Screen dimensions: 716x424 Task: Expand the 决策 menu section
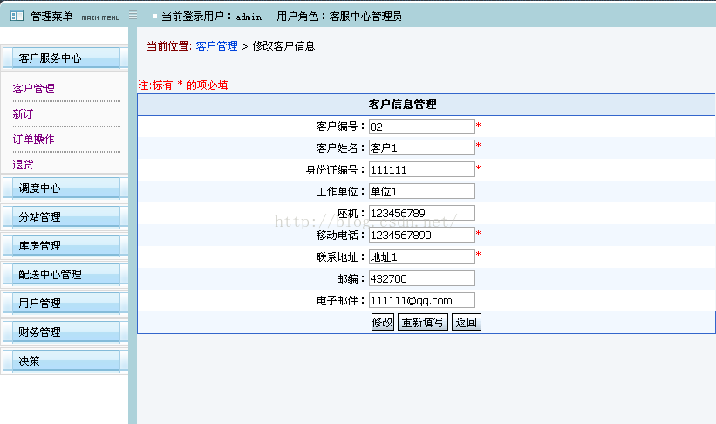pyautogui.click(x=65, y=361)
